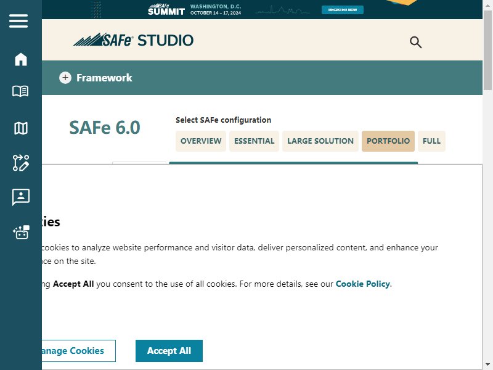This screenshot has width=493, height=370.
Task: Open the person chat bubble sidebar icon
Action: pos(21,197)
